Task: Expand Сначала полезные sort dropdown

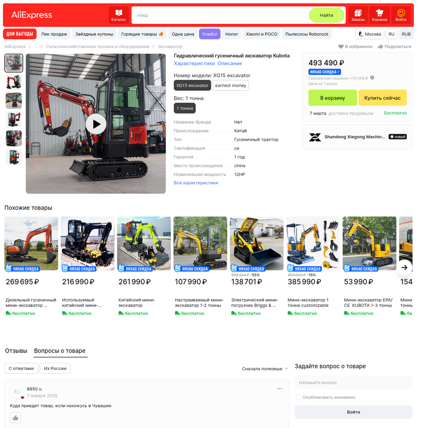Action: (x=265, y=369)
